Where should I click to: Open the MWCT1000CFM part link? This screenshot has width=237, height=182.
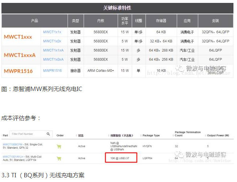tap(12, 144)
